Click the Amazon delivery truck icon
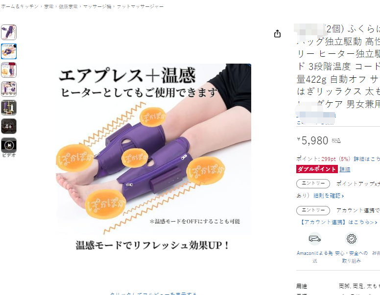This screenshot has width=380, height=295. pos(314,239)
